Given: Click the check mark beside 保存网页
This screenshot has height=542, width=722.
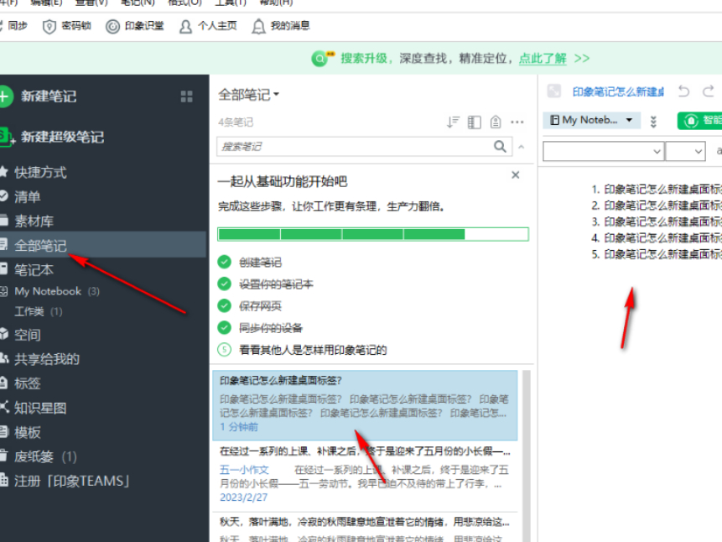Looking at the screenshot, I should [224, 305].
